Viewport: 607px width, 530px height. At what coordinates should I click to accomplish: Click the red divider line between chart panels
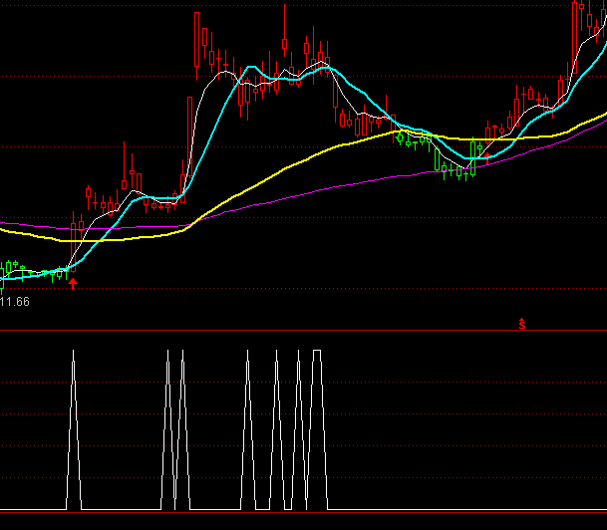click(x=299, y=331)
